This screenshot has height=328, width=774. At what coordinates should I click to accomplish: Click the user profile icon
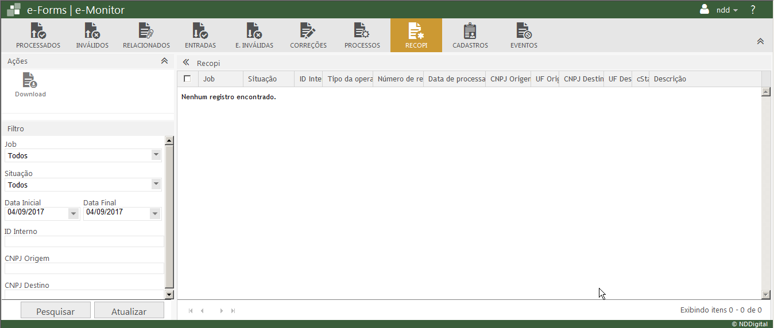(705, 9)
